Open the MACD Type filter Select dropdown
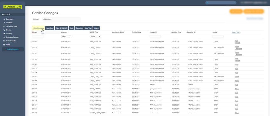The image size is (270, 116). [x=95, y=36]
